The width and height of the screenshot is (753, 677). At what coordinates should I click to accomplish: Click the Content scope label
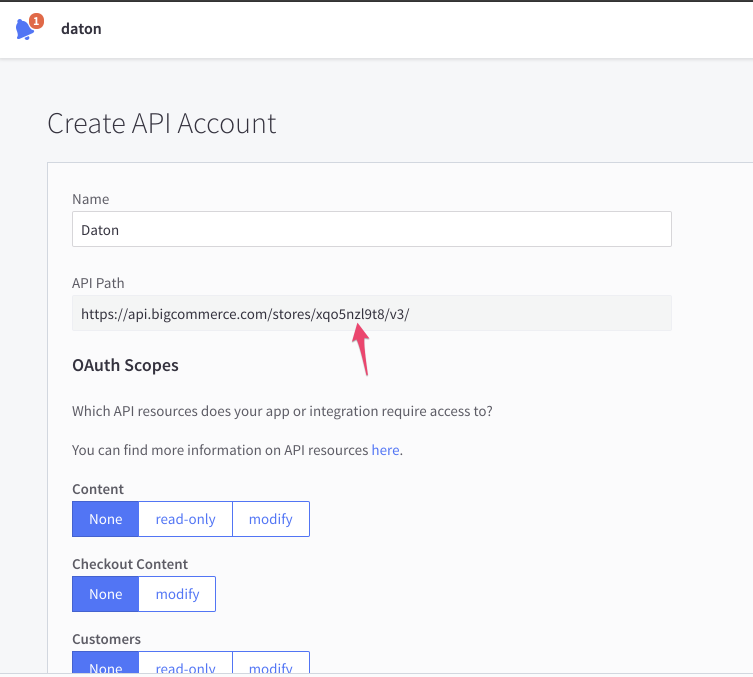click(x=98, y=489)
